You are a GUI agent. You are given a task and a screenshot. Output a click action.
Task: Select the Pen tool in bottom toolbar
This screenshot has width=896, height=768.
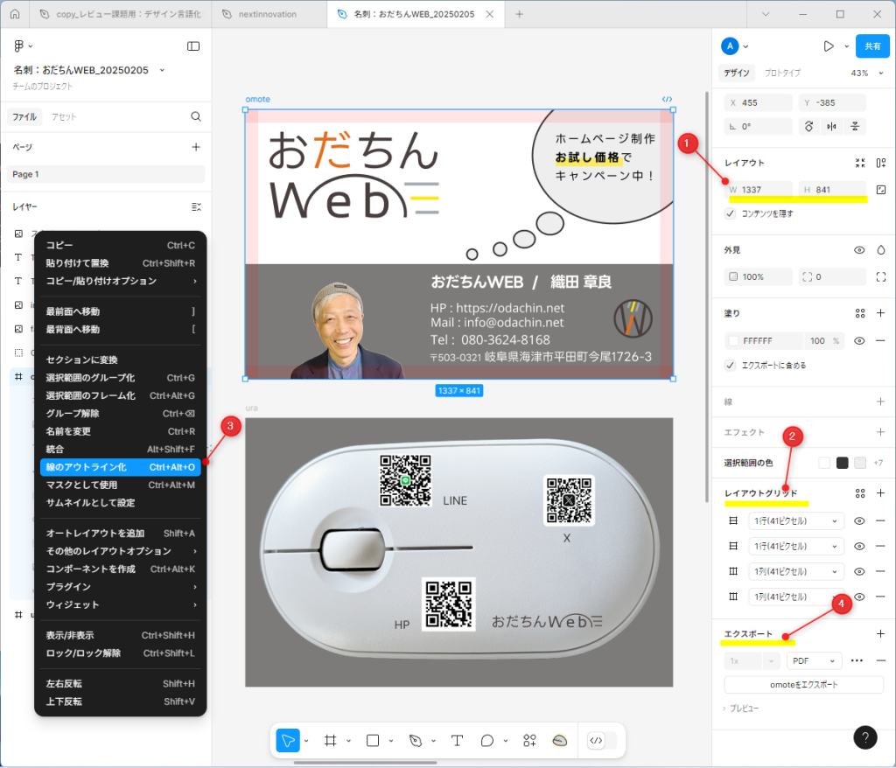[x=416, y=741]
